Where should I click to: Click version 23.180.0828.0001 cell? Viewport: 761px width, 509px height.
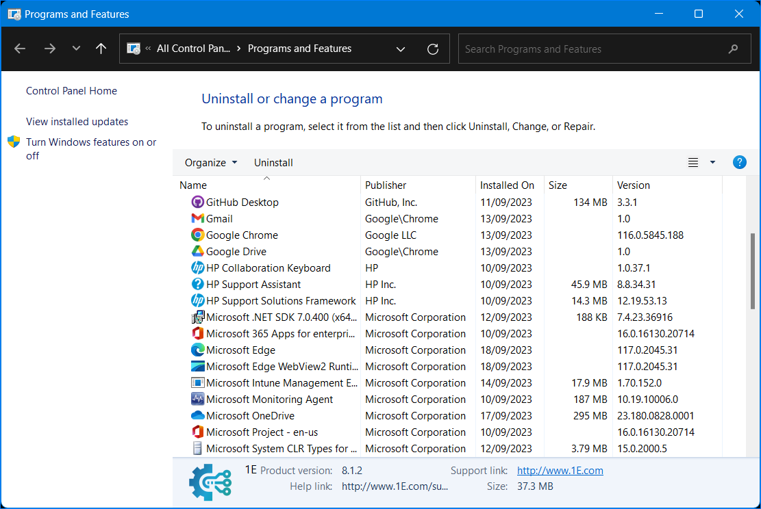point(656,416)
